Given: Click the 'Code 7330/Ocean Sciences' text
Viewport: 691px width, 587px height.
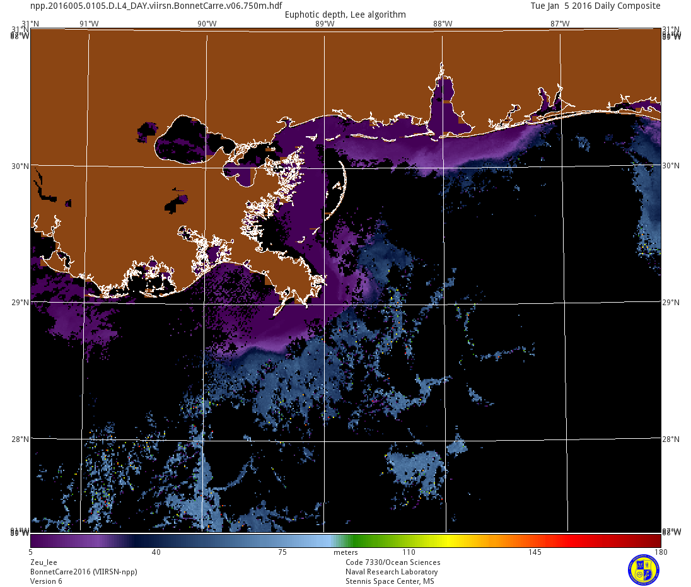Looking at the screenshot, I should 393,562.
